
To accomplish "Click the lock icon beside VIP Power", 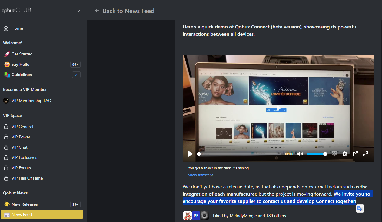I will click(x=6, y=137).
